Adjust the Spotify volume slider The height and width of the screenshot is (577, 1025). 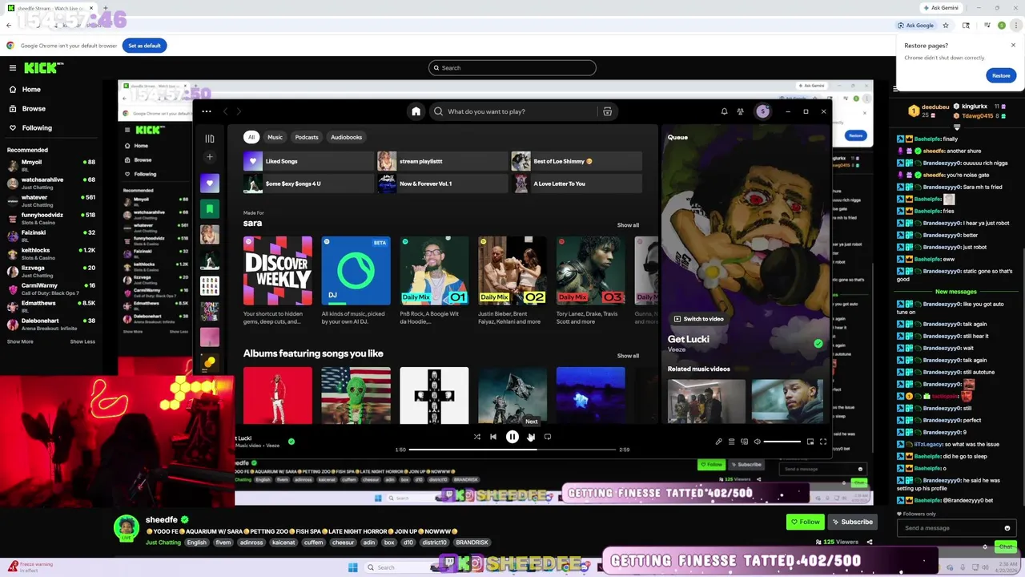tap(782, 442)
